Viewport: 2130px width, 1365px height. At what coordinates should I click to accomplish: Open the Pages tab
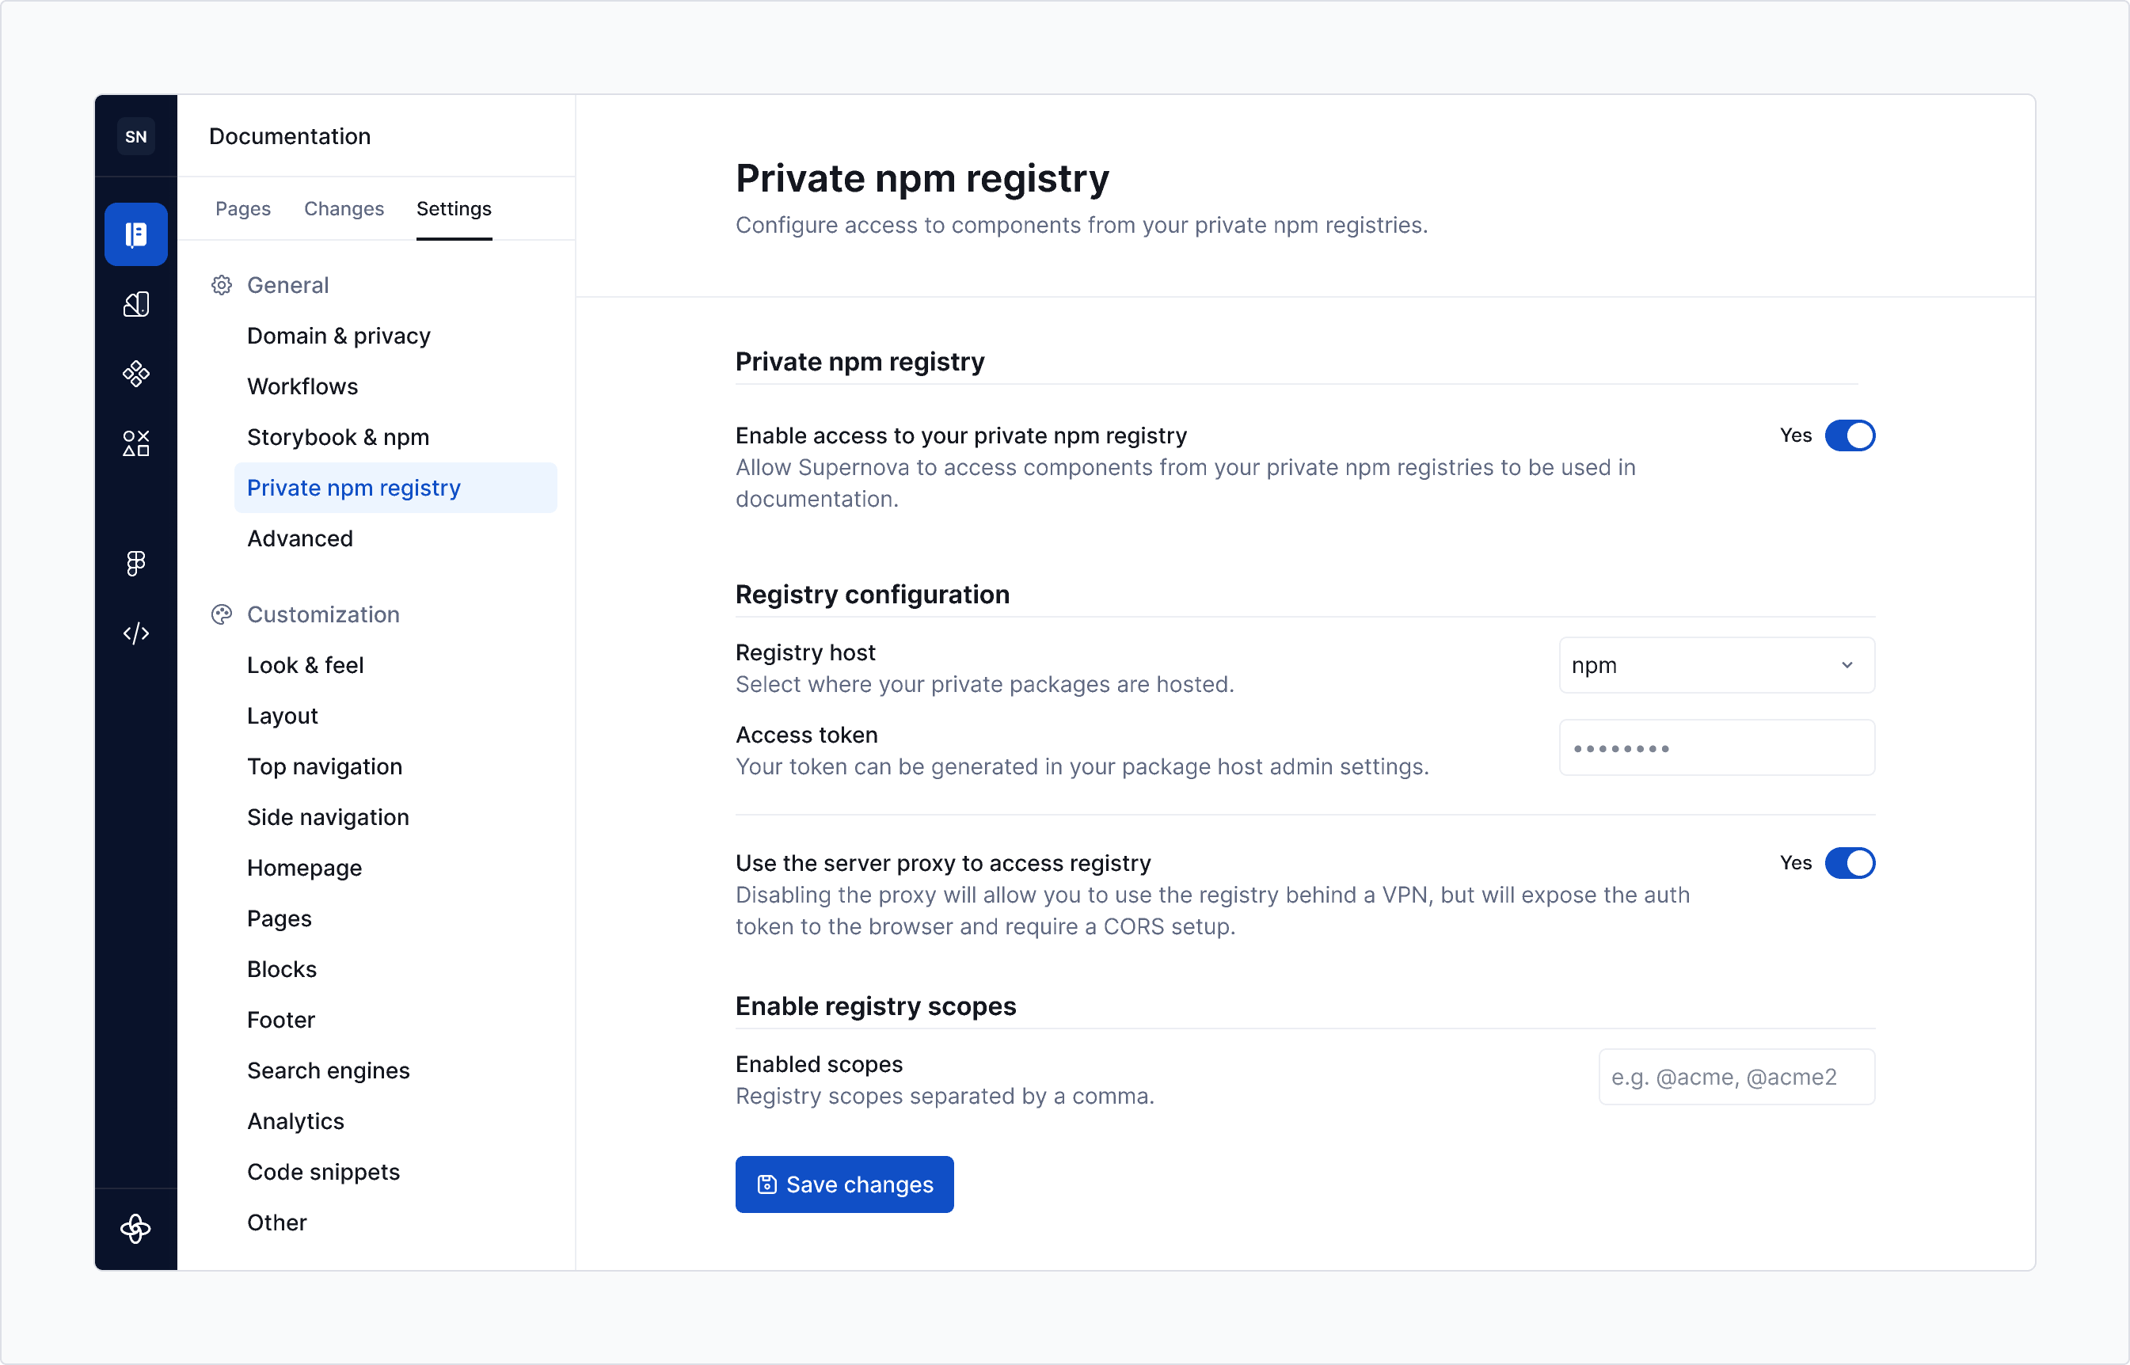click(x=242, y=209)
